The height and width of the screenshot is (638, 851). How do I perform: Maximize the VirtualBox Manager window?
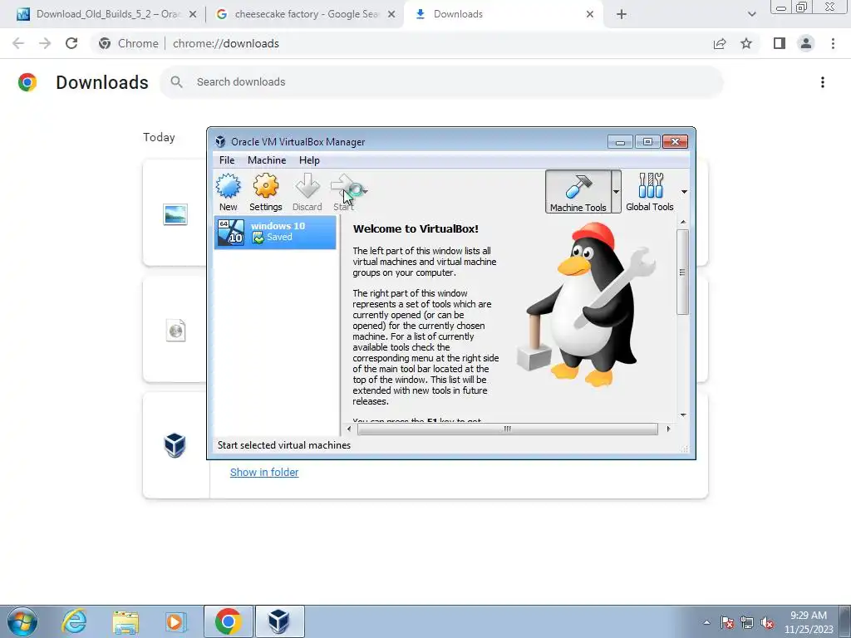pos(647,141)
